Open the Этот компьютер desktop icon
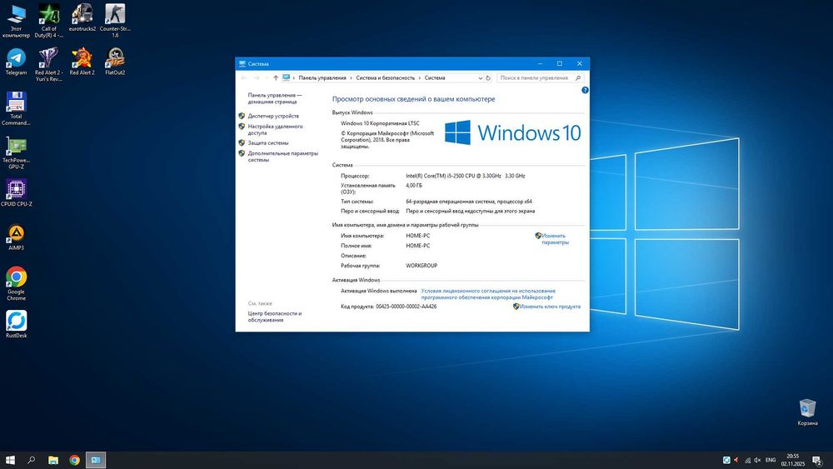833x469 pixels. 16,22
